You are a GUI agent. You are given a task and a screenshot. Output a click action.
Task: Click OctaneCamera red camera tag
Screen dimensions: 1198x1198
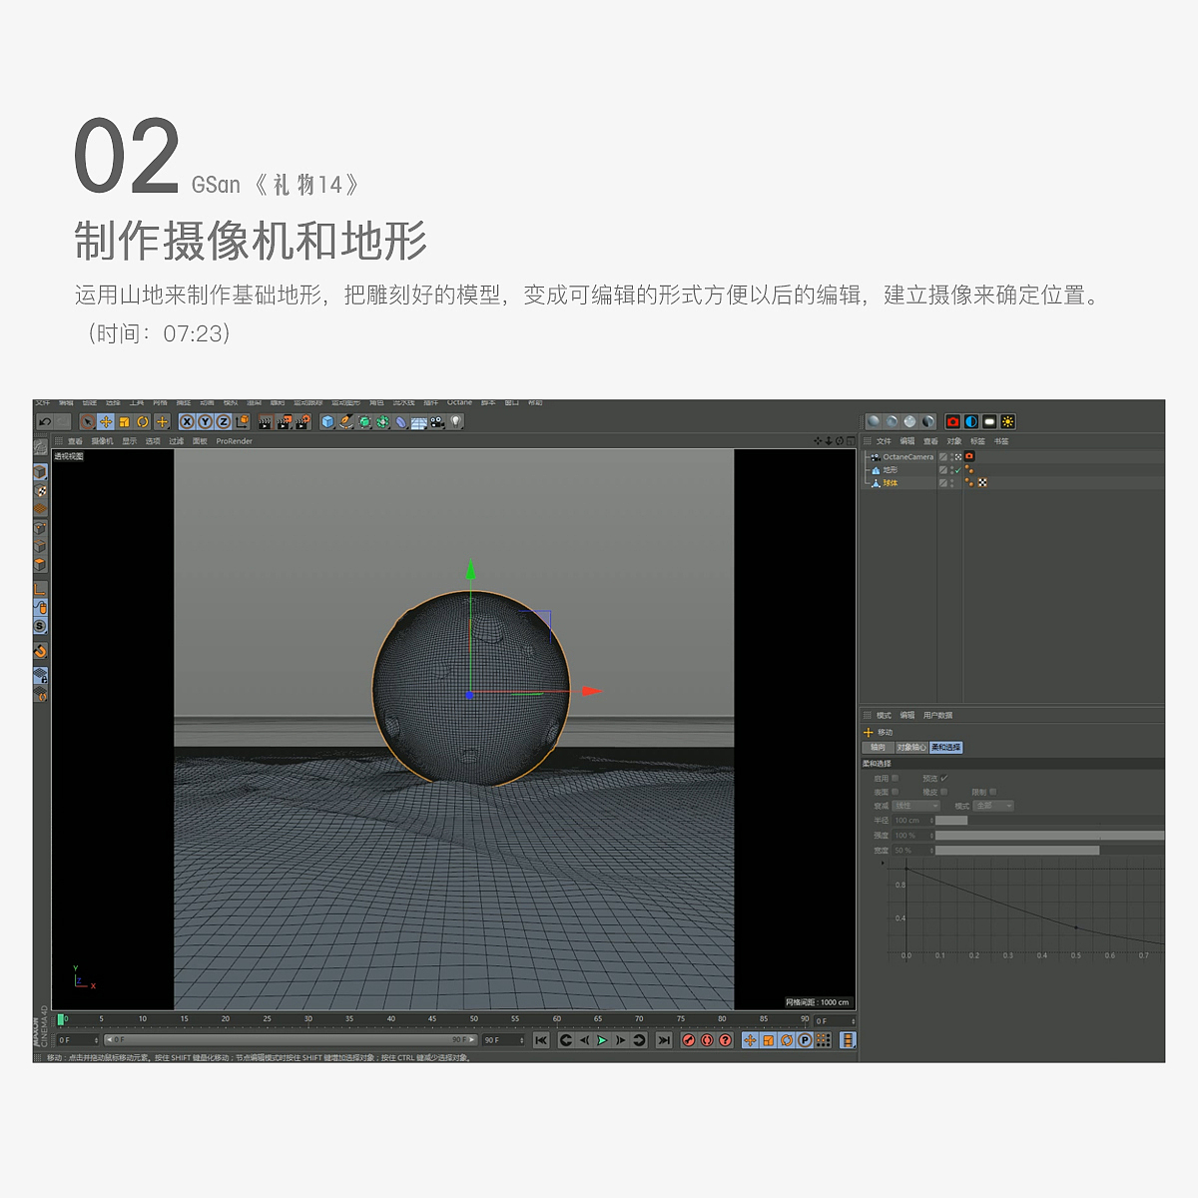click(x=969, y=457)
